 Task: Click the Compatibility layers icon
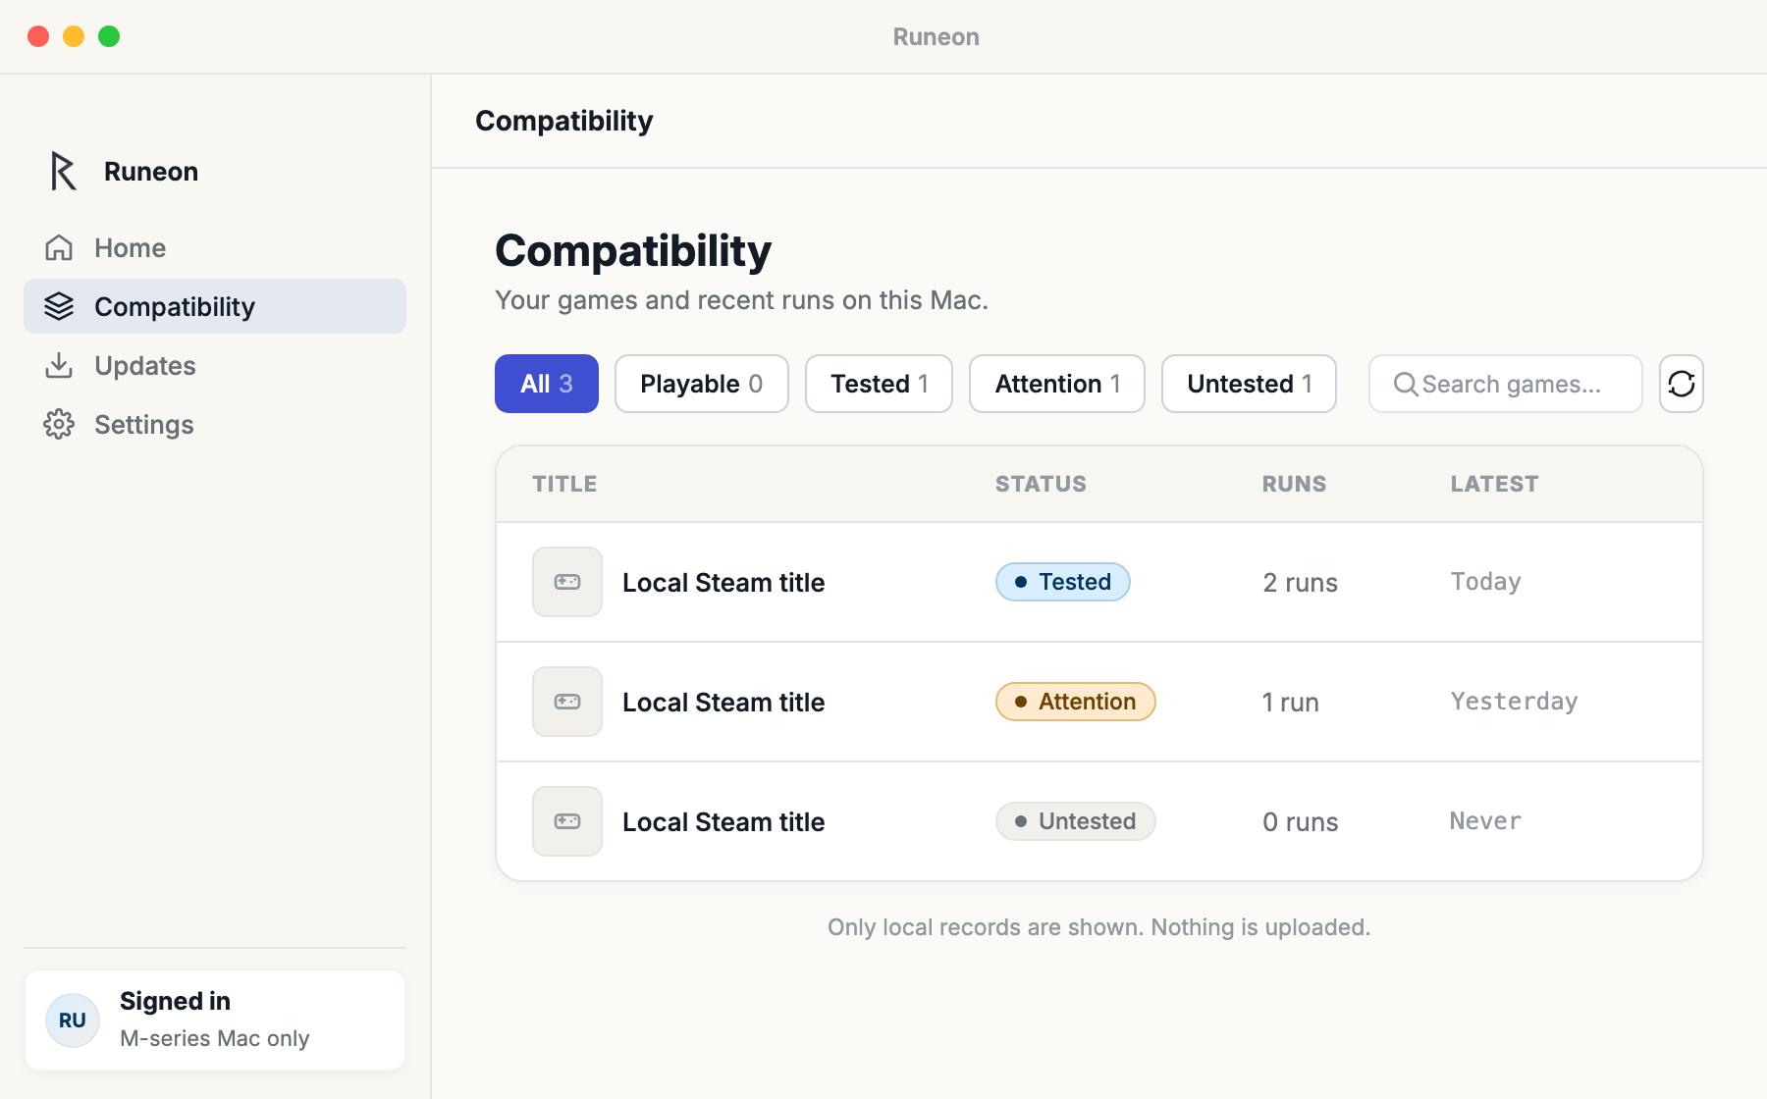tap(59, 306)
